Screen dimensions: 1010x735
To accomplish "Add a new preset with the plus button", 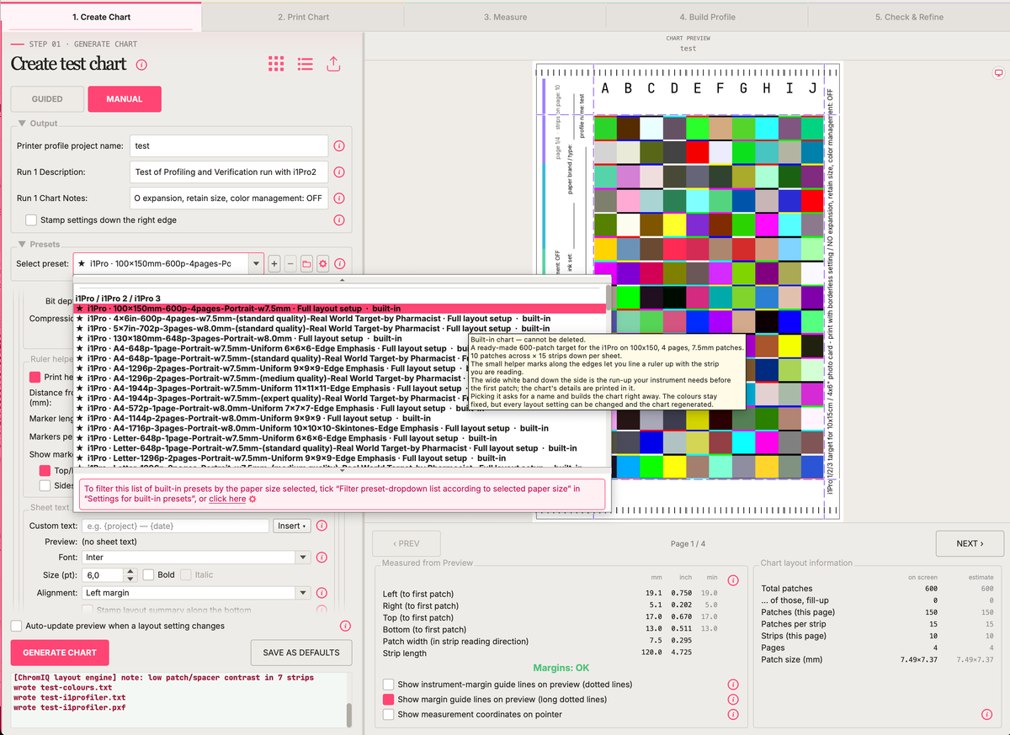I will pos(274,264).
